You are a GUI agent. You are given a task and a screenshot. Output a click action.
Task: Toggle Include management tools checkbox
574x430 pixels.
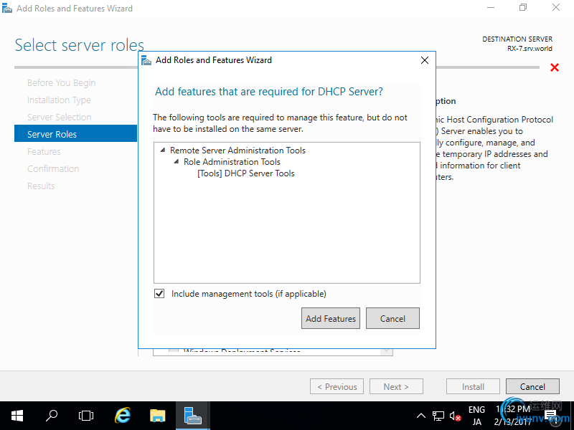(159, 294)
